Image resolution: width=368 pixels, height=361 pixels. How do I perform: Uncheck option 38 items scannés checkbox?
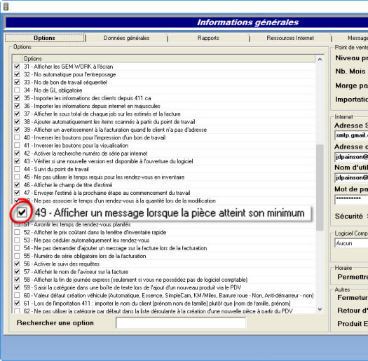pos(17,122)
